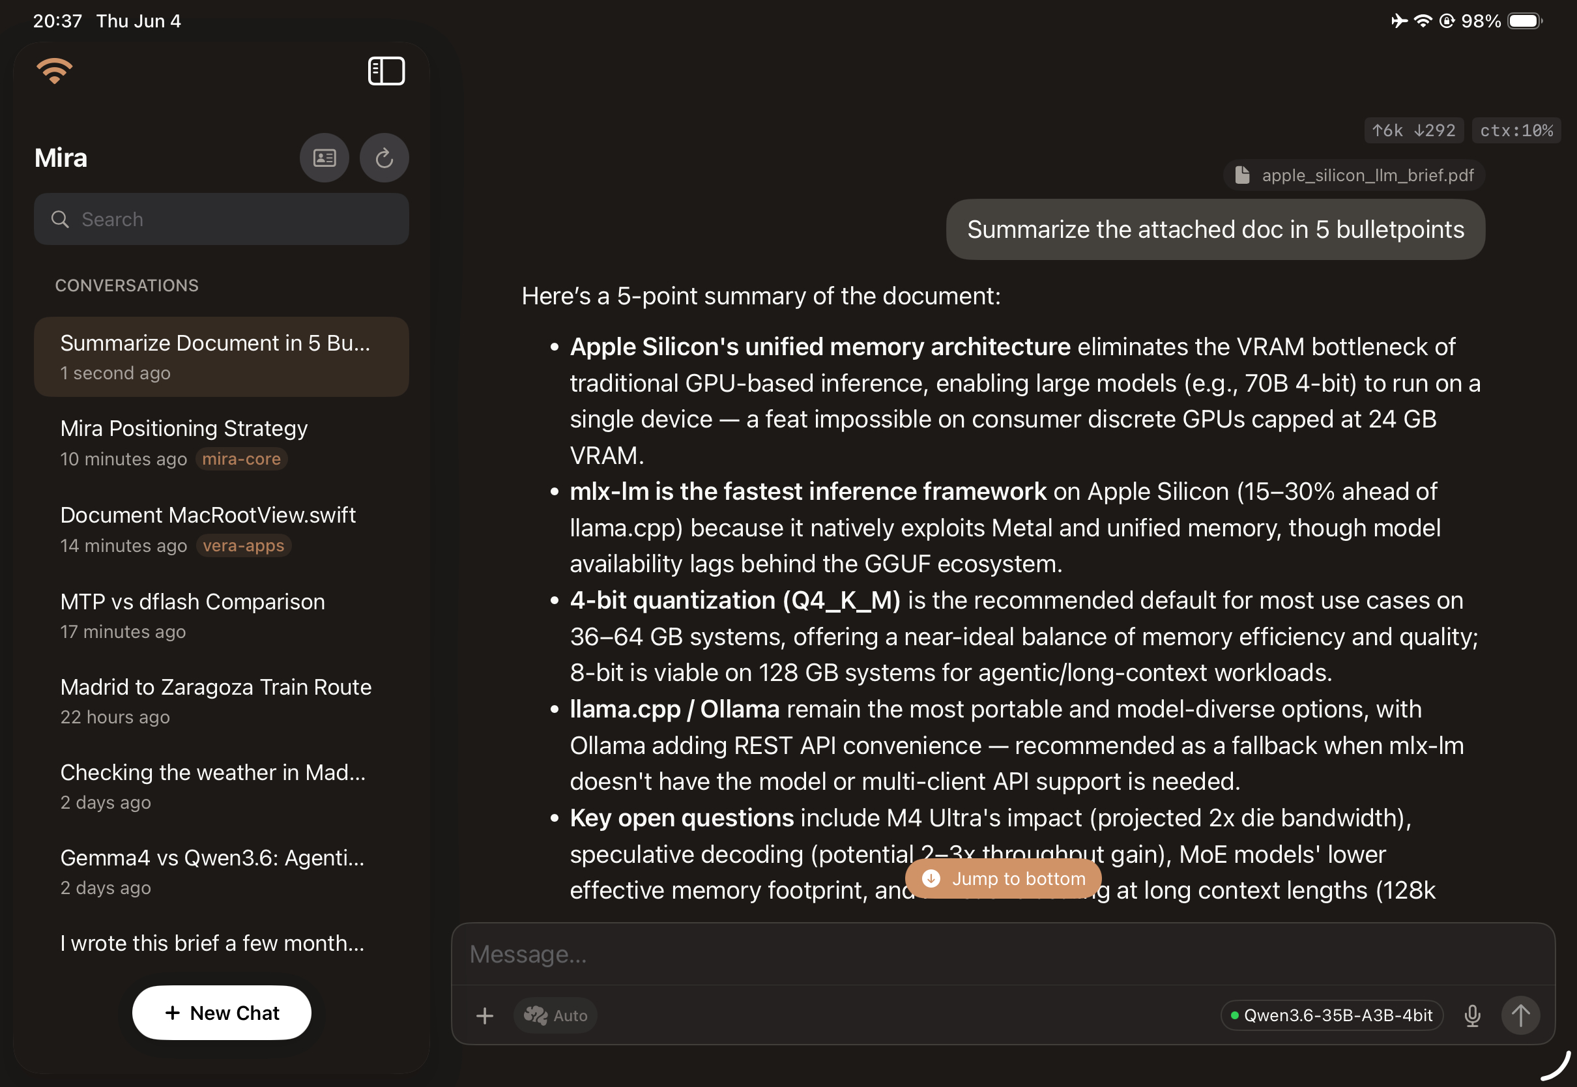This screenshot has height=1087, width=1577.
Task: Open Summarize Document in 5 Bu... conversation
Action: pos(222,357)
